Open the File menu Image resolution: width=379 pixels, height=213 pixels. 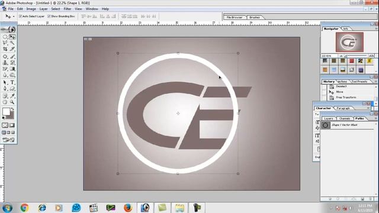pos(11,9)
